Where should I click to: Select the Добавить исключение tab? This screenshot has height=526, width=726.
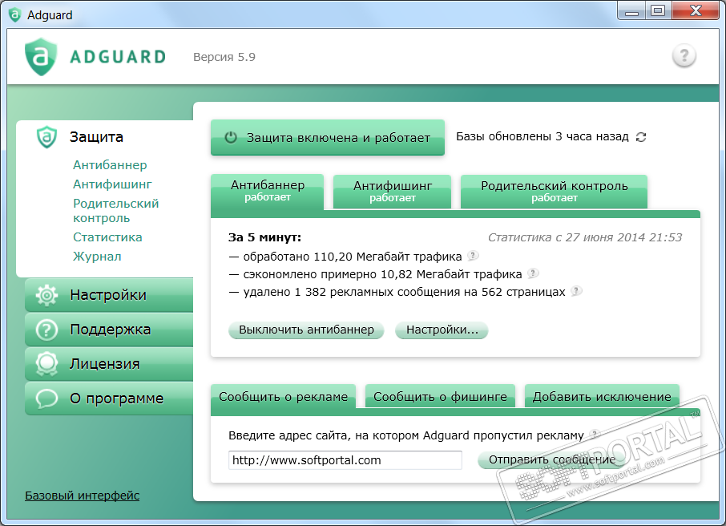[601, 397]
